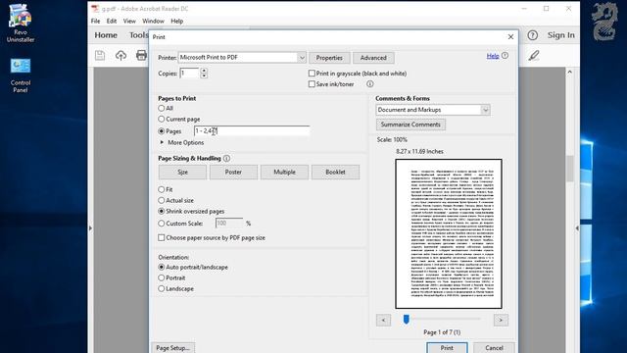Choose the Size handling button
Image resolution: width=627 pixels, height=353 pixels.
182,173
